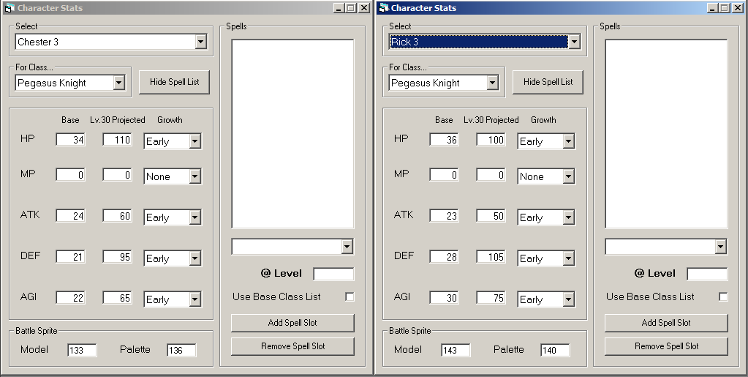Viewport: 748px width, 377px height.
Task: Click Hide Spell List in Chester 3 window
Action: pyautogui.click(x=174, y=82)
